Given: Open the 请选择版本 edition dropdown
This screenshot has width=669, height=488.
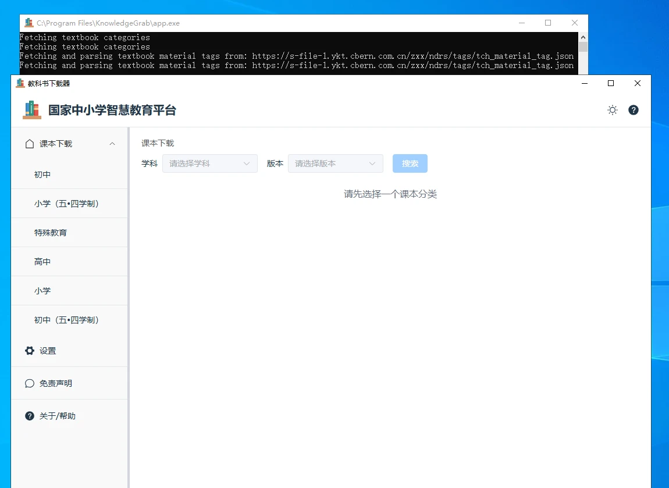Looking at the screenshot, I should point(335,163).
